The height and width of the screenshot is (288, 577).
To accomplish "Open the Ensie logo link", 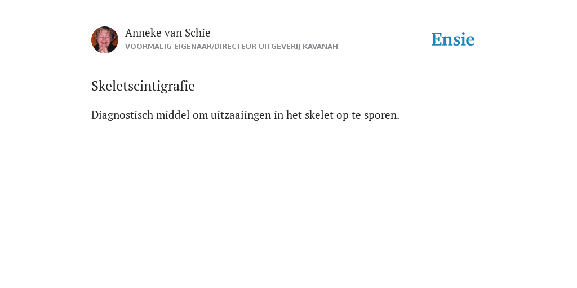I will 453,39.
